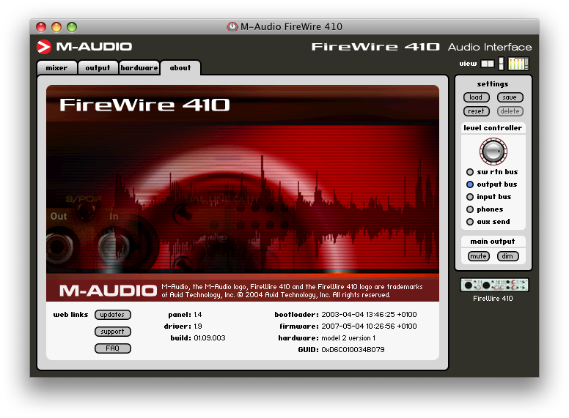Screen dimensions: 569x418
Task: Click the trademark copyright notice text
Action: click(x=292, y=291)
